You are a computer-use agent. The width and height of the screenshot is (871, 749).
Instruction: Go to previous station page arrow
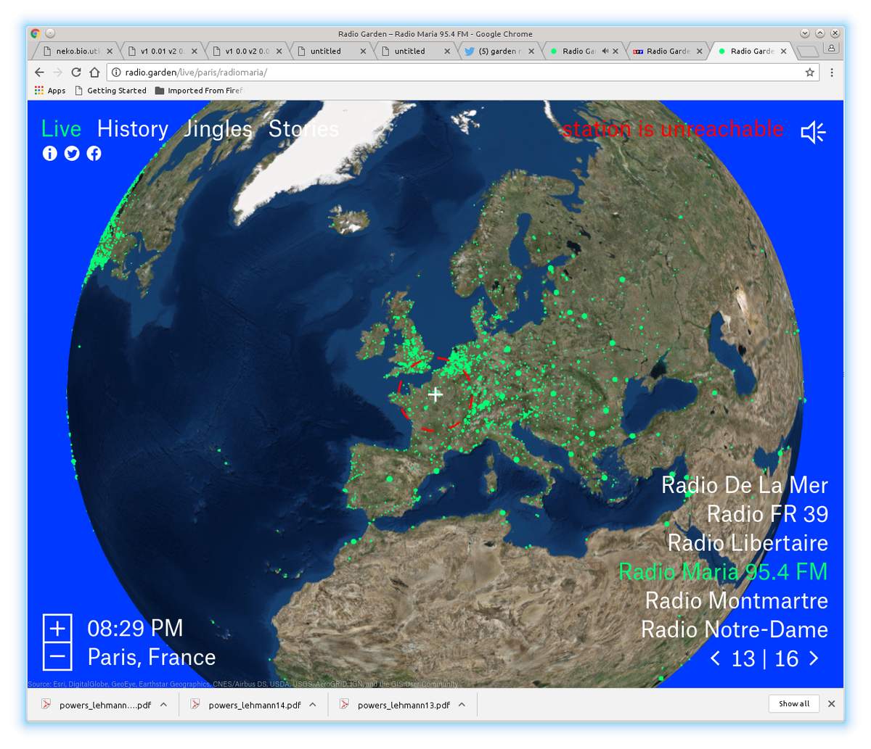pyautogui.click(x=716, y=658)
